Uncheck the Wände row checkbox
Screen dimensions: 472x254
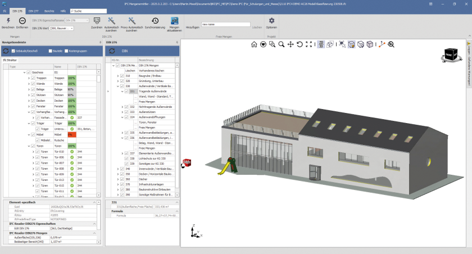(x=33, y=84)
